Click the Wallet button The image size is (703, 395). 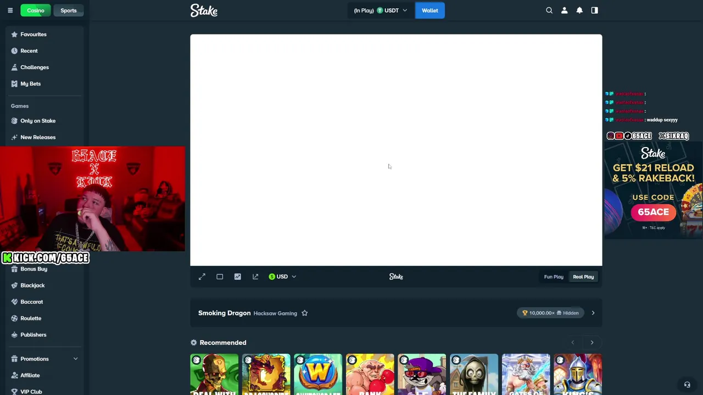click(x=430, y=10)
